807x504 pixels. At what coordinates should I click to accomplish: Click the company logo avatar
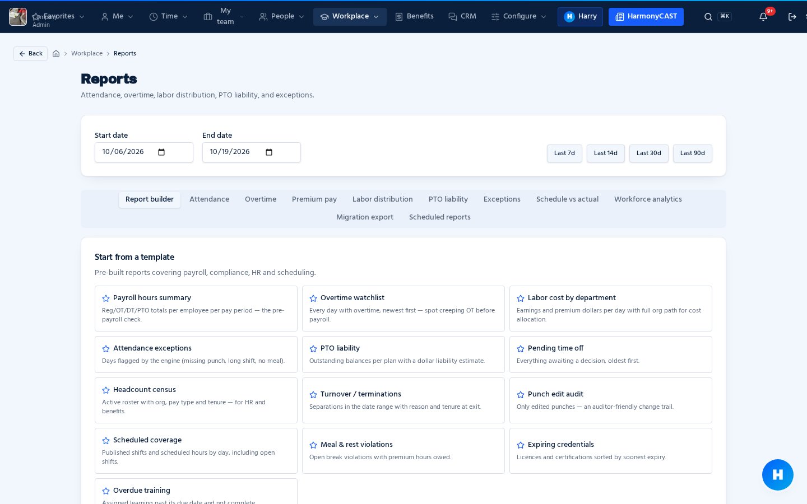pos(18,17)
